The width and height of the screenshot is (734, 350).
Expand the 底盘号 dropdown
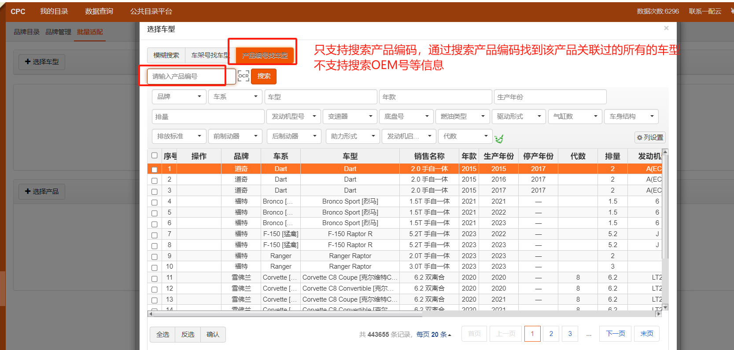click(406, 116)
